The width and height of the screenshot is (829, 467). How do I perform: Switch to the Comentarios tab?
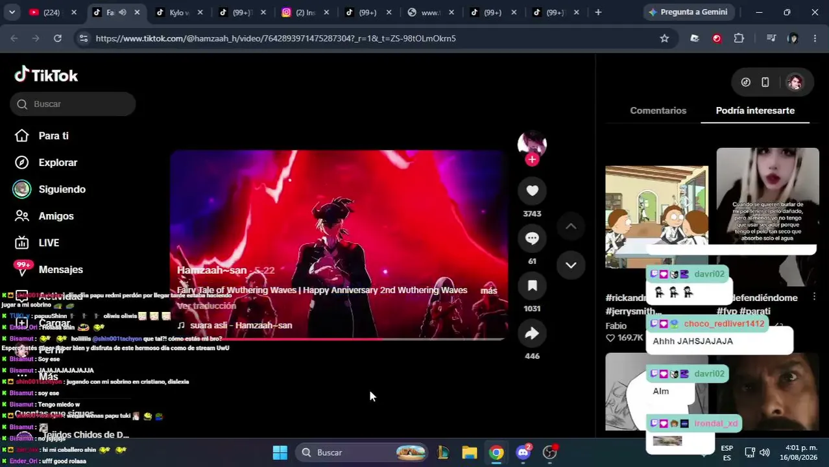pos(658,110)
